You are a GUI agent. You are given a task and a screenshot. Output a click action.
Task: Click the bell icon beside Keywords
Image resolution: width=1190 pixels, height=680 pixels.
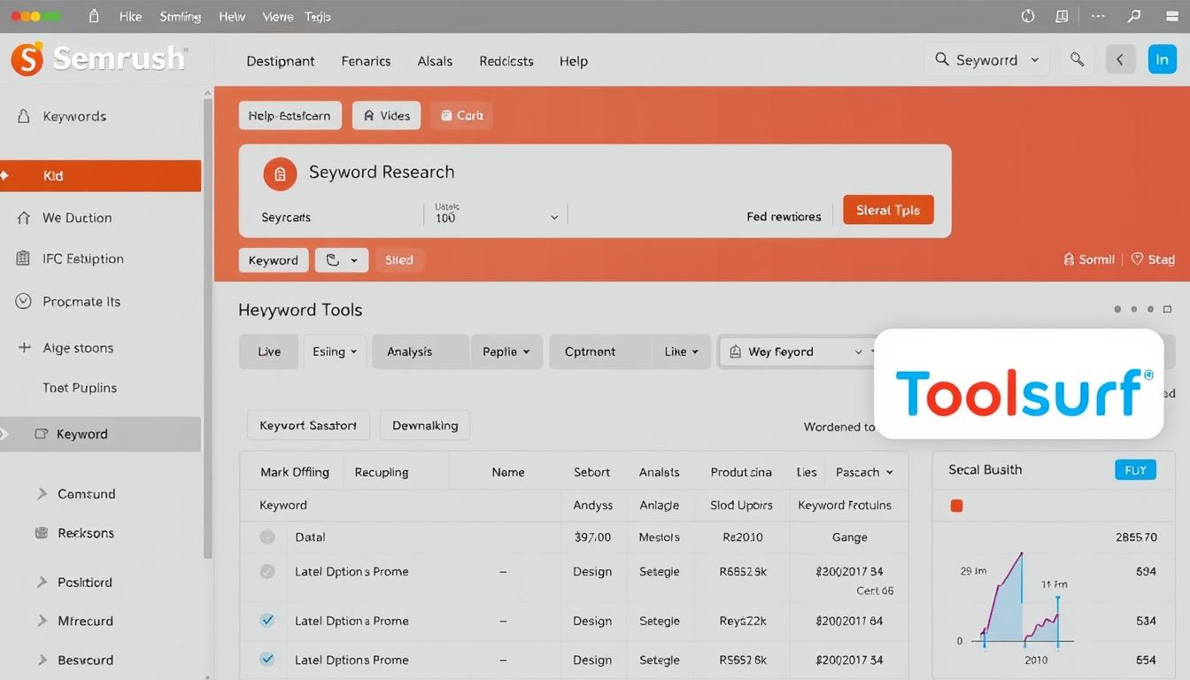[24, 116]
